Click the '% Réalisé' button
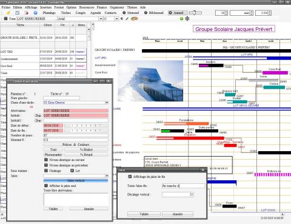This screenshot has height=224, width=291. coord(86,149)
